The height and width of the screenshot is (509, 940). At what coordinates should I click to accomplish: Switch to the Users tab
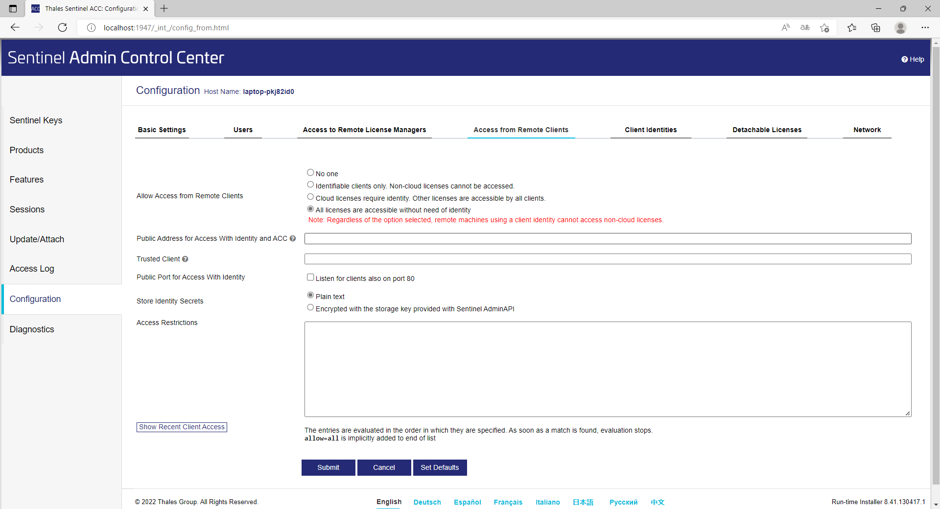click(x=243, y=130)
